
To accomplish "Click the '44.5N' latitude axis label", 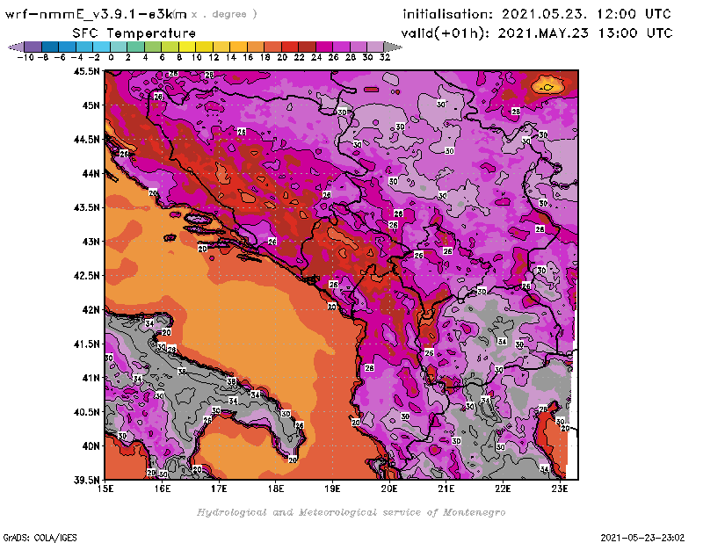I will pos(86,140).
